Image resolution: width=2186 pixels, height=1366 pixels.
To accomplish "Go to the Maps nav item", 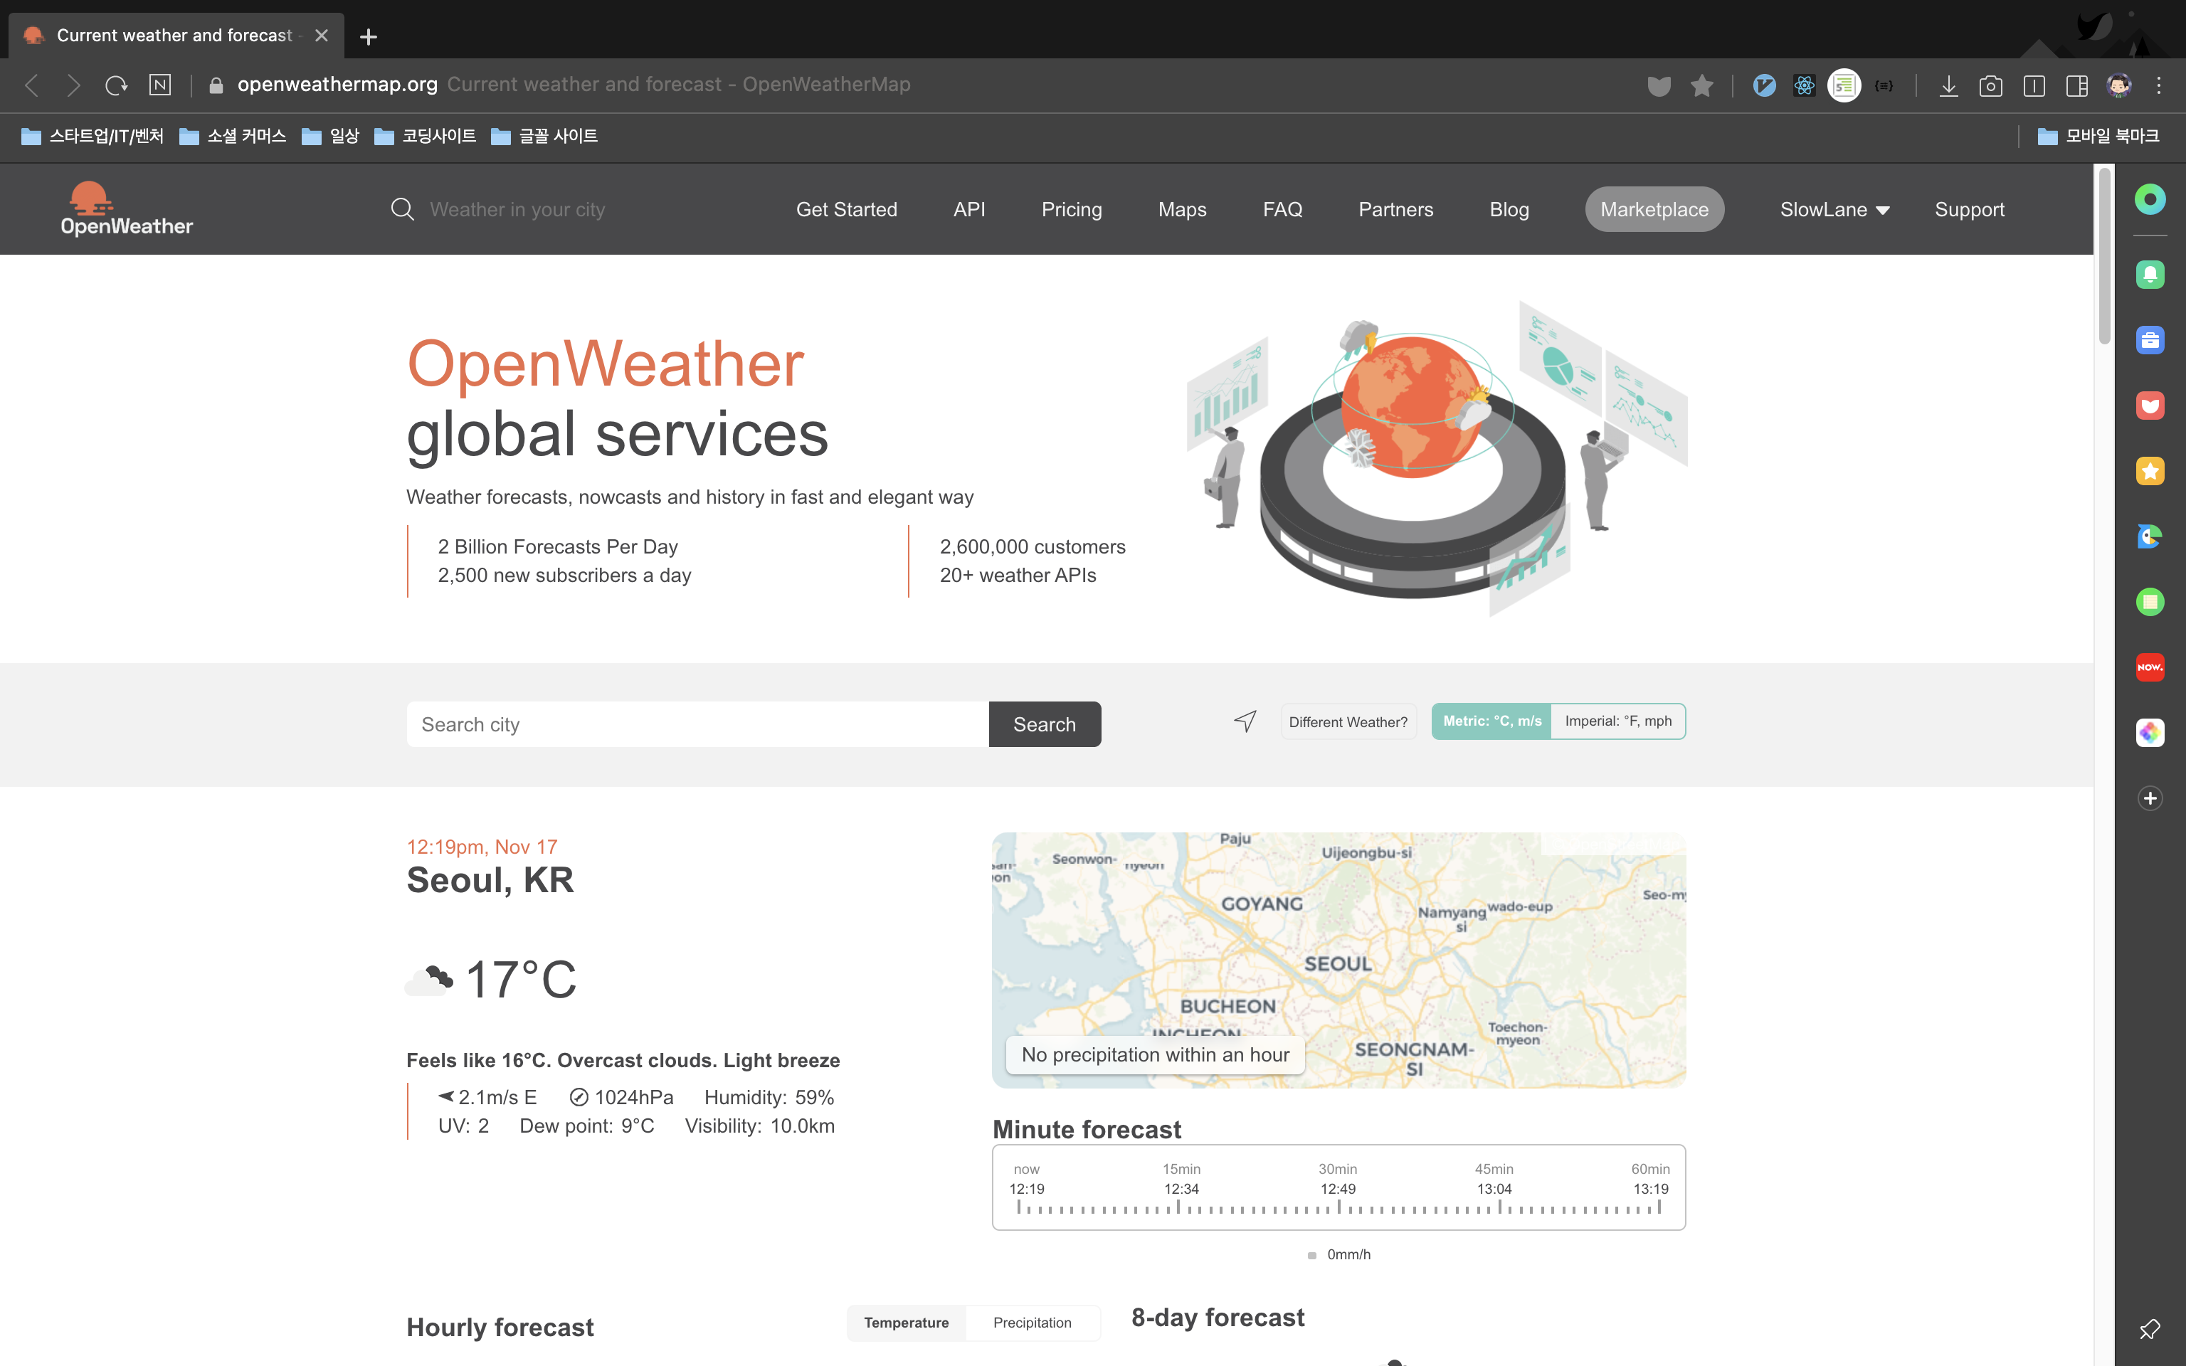I will 1181,210.
